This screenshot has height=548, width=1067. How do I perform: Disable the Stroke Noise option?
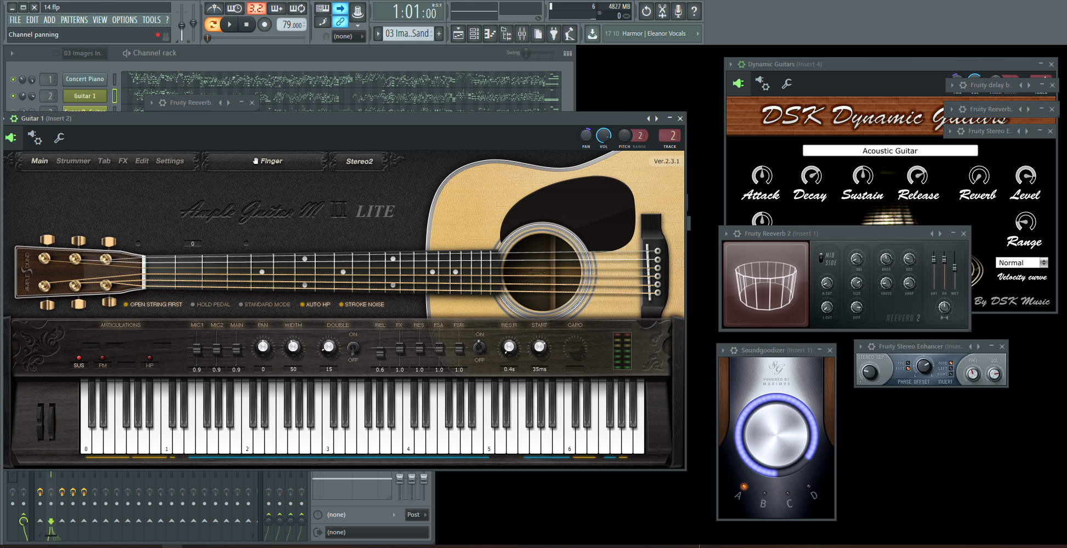361,305
